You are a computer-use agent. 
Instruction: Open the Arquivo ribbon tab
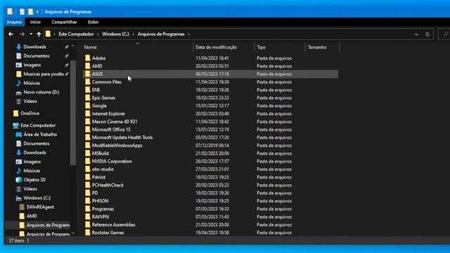click(14, 22)
